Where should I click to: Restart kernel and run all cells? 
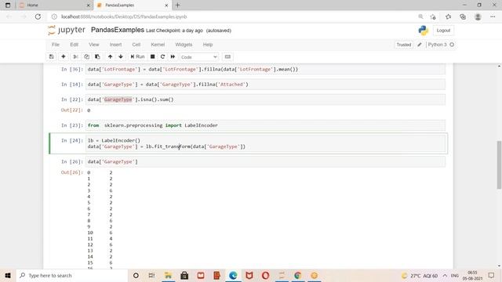click(173, 56)
